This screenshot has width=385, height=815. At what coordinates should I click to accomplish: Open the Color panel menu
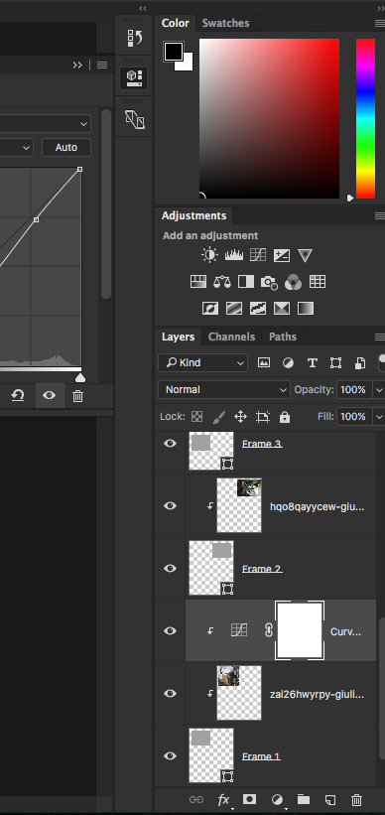click(x=379, y=23)
